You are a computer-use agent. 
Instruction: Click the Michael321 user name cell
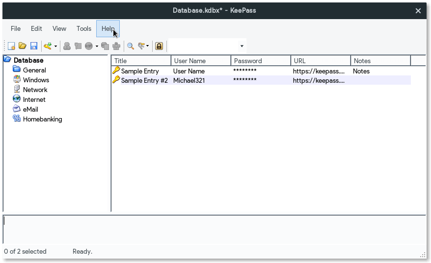pos(189,81)
